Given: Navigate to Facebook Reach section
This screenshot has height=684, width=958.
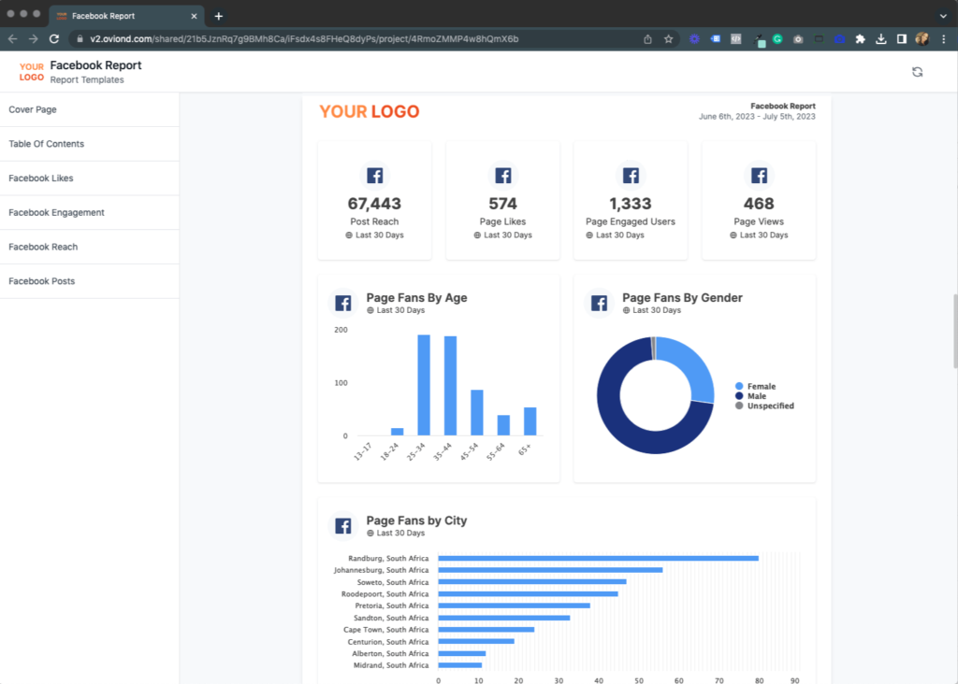Looking at the screenshot, I should click(x=89, y=247).
